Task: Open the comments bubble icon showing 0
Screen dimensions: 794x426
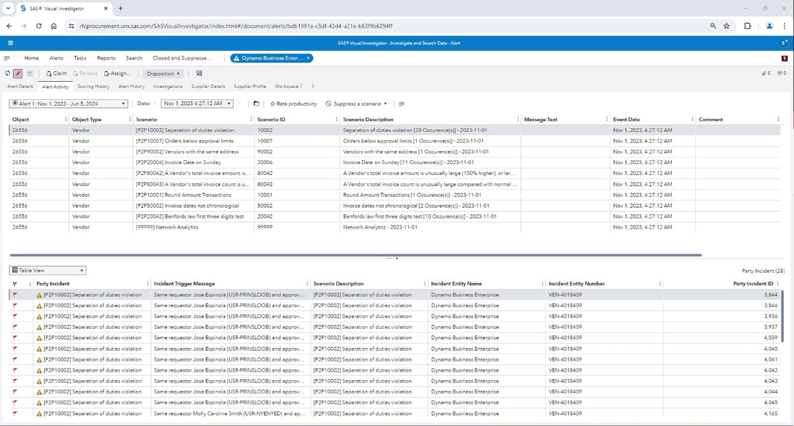Action: tap(779, 73)
